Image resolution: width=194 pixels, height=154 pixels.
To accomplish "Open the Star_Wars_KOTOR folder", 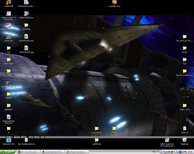I will tap(185, 37).
